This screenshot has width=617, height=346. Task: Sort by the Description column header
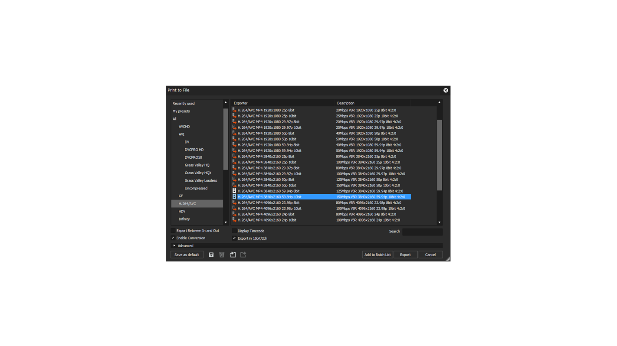pos(372,103)
